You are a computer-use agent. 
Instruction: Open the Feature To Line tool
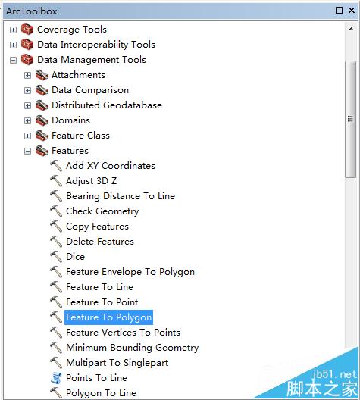pos(100,287)
